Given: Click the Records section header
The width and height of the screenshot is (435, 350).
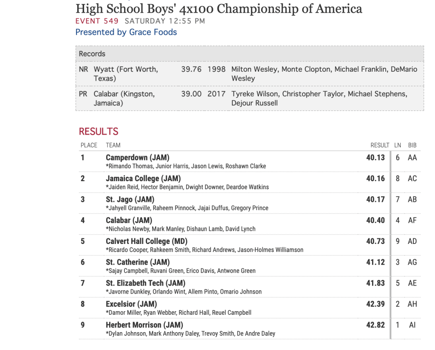Looking at the screenshot, I should coord(92,54).
